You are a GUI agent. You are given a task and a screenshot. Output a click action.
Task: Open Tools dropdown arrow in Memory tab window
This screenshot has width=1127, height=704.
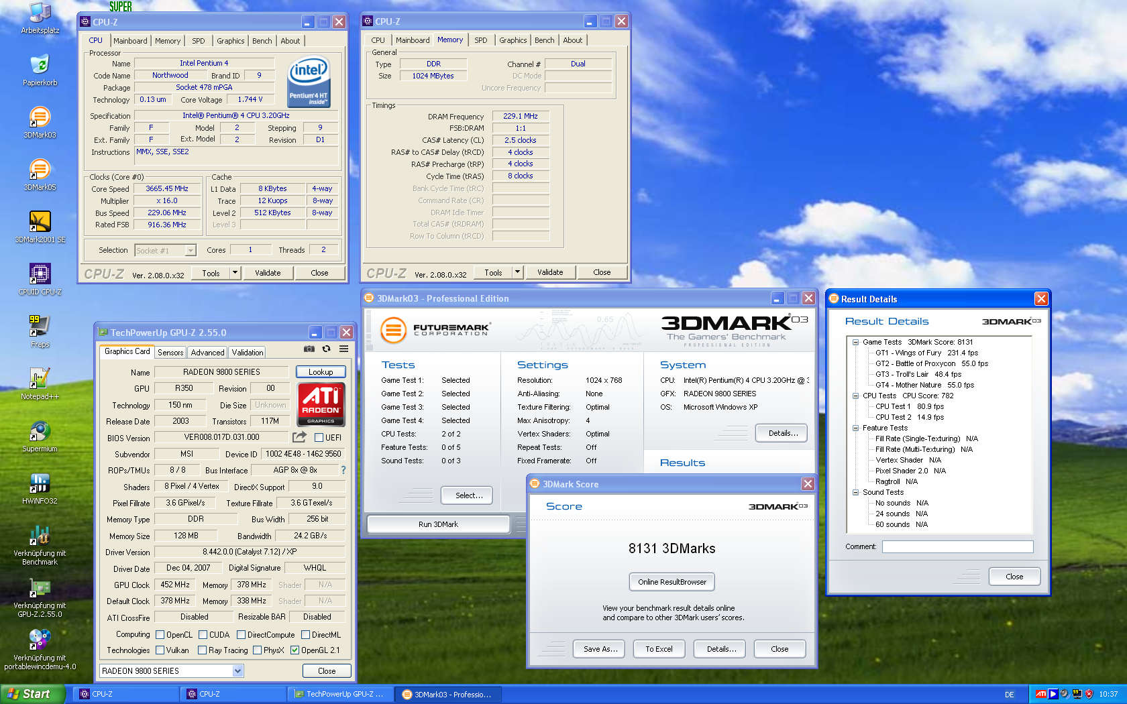tap(517, 272)
